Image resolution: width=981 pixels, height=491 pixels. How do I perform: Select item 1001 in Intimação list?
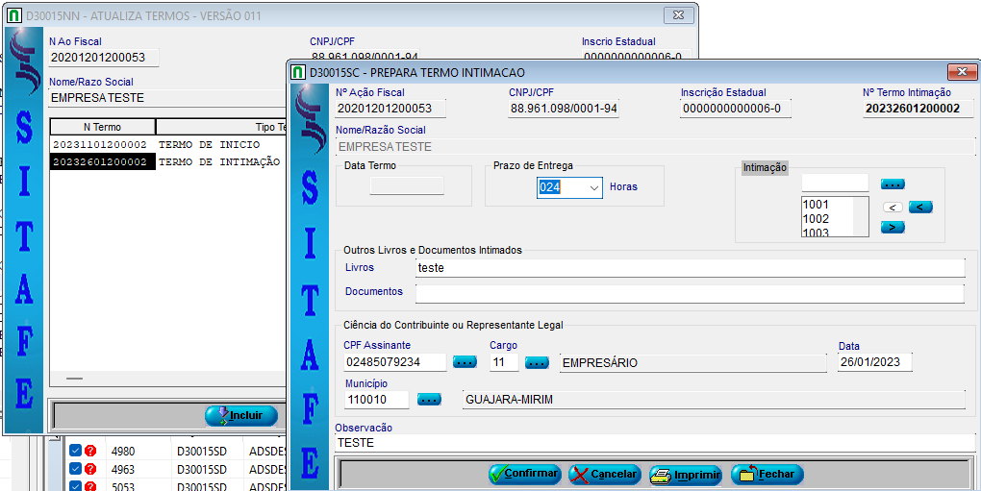[816, 205]
